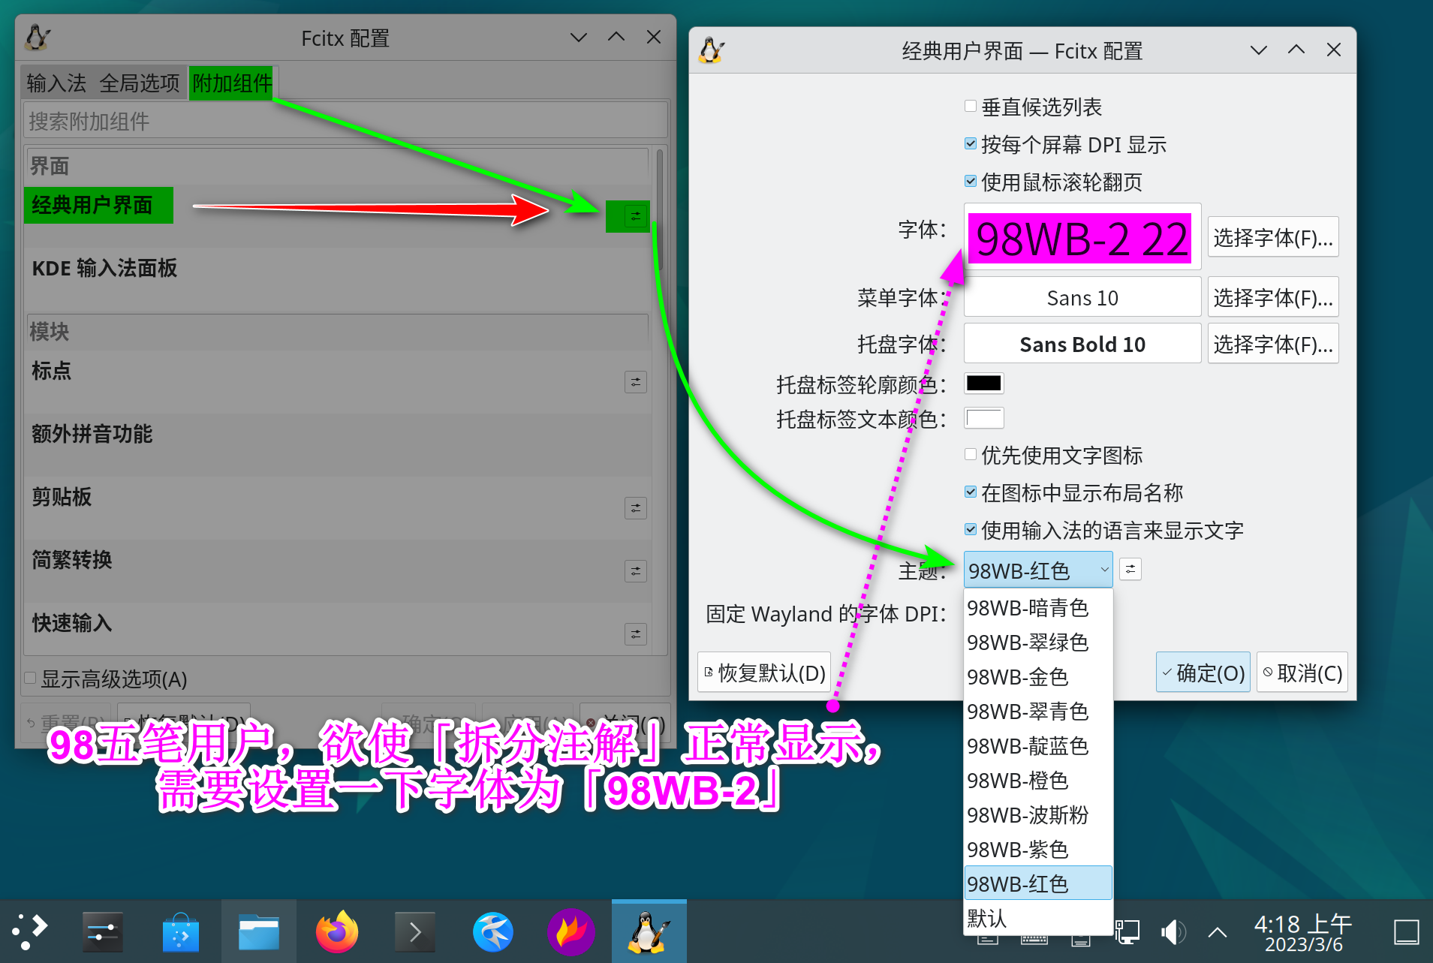Open settings button for 快速输入 module

point(635,634)
